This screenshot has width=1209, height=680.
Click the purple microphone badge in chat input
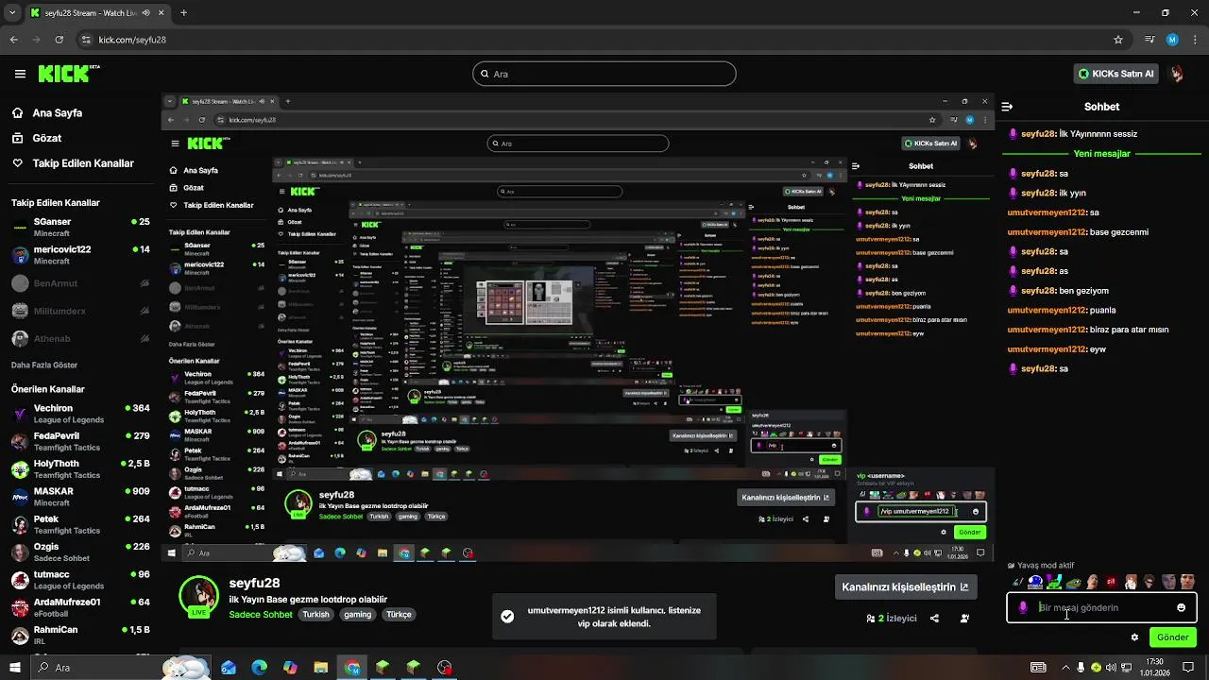coord(1023,607)
